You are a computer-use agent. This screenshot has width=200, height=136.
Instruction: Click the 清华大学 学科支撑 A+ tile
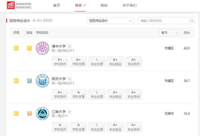click(x=78, y=62)
